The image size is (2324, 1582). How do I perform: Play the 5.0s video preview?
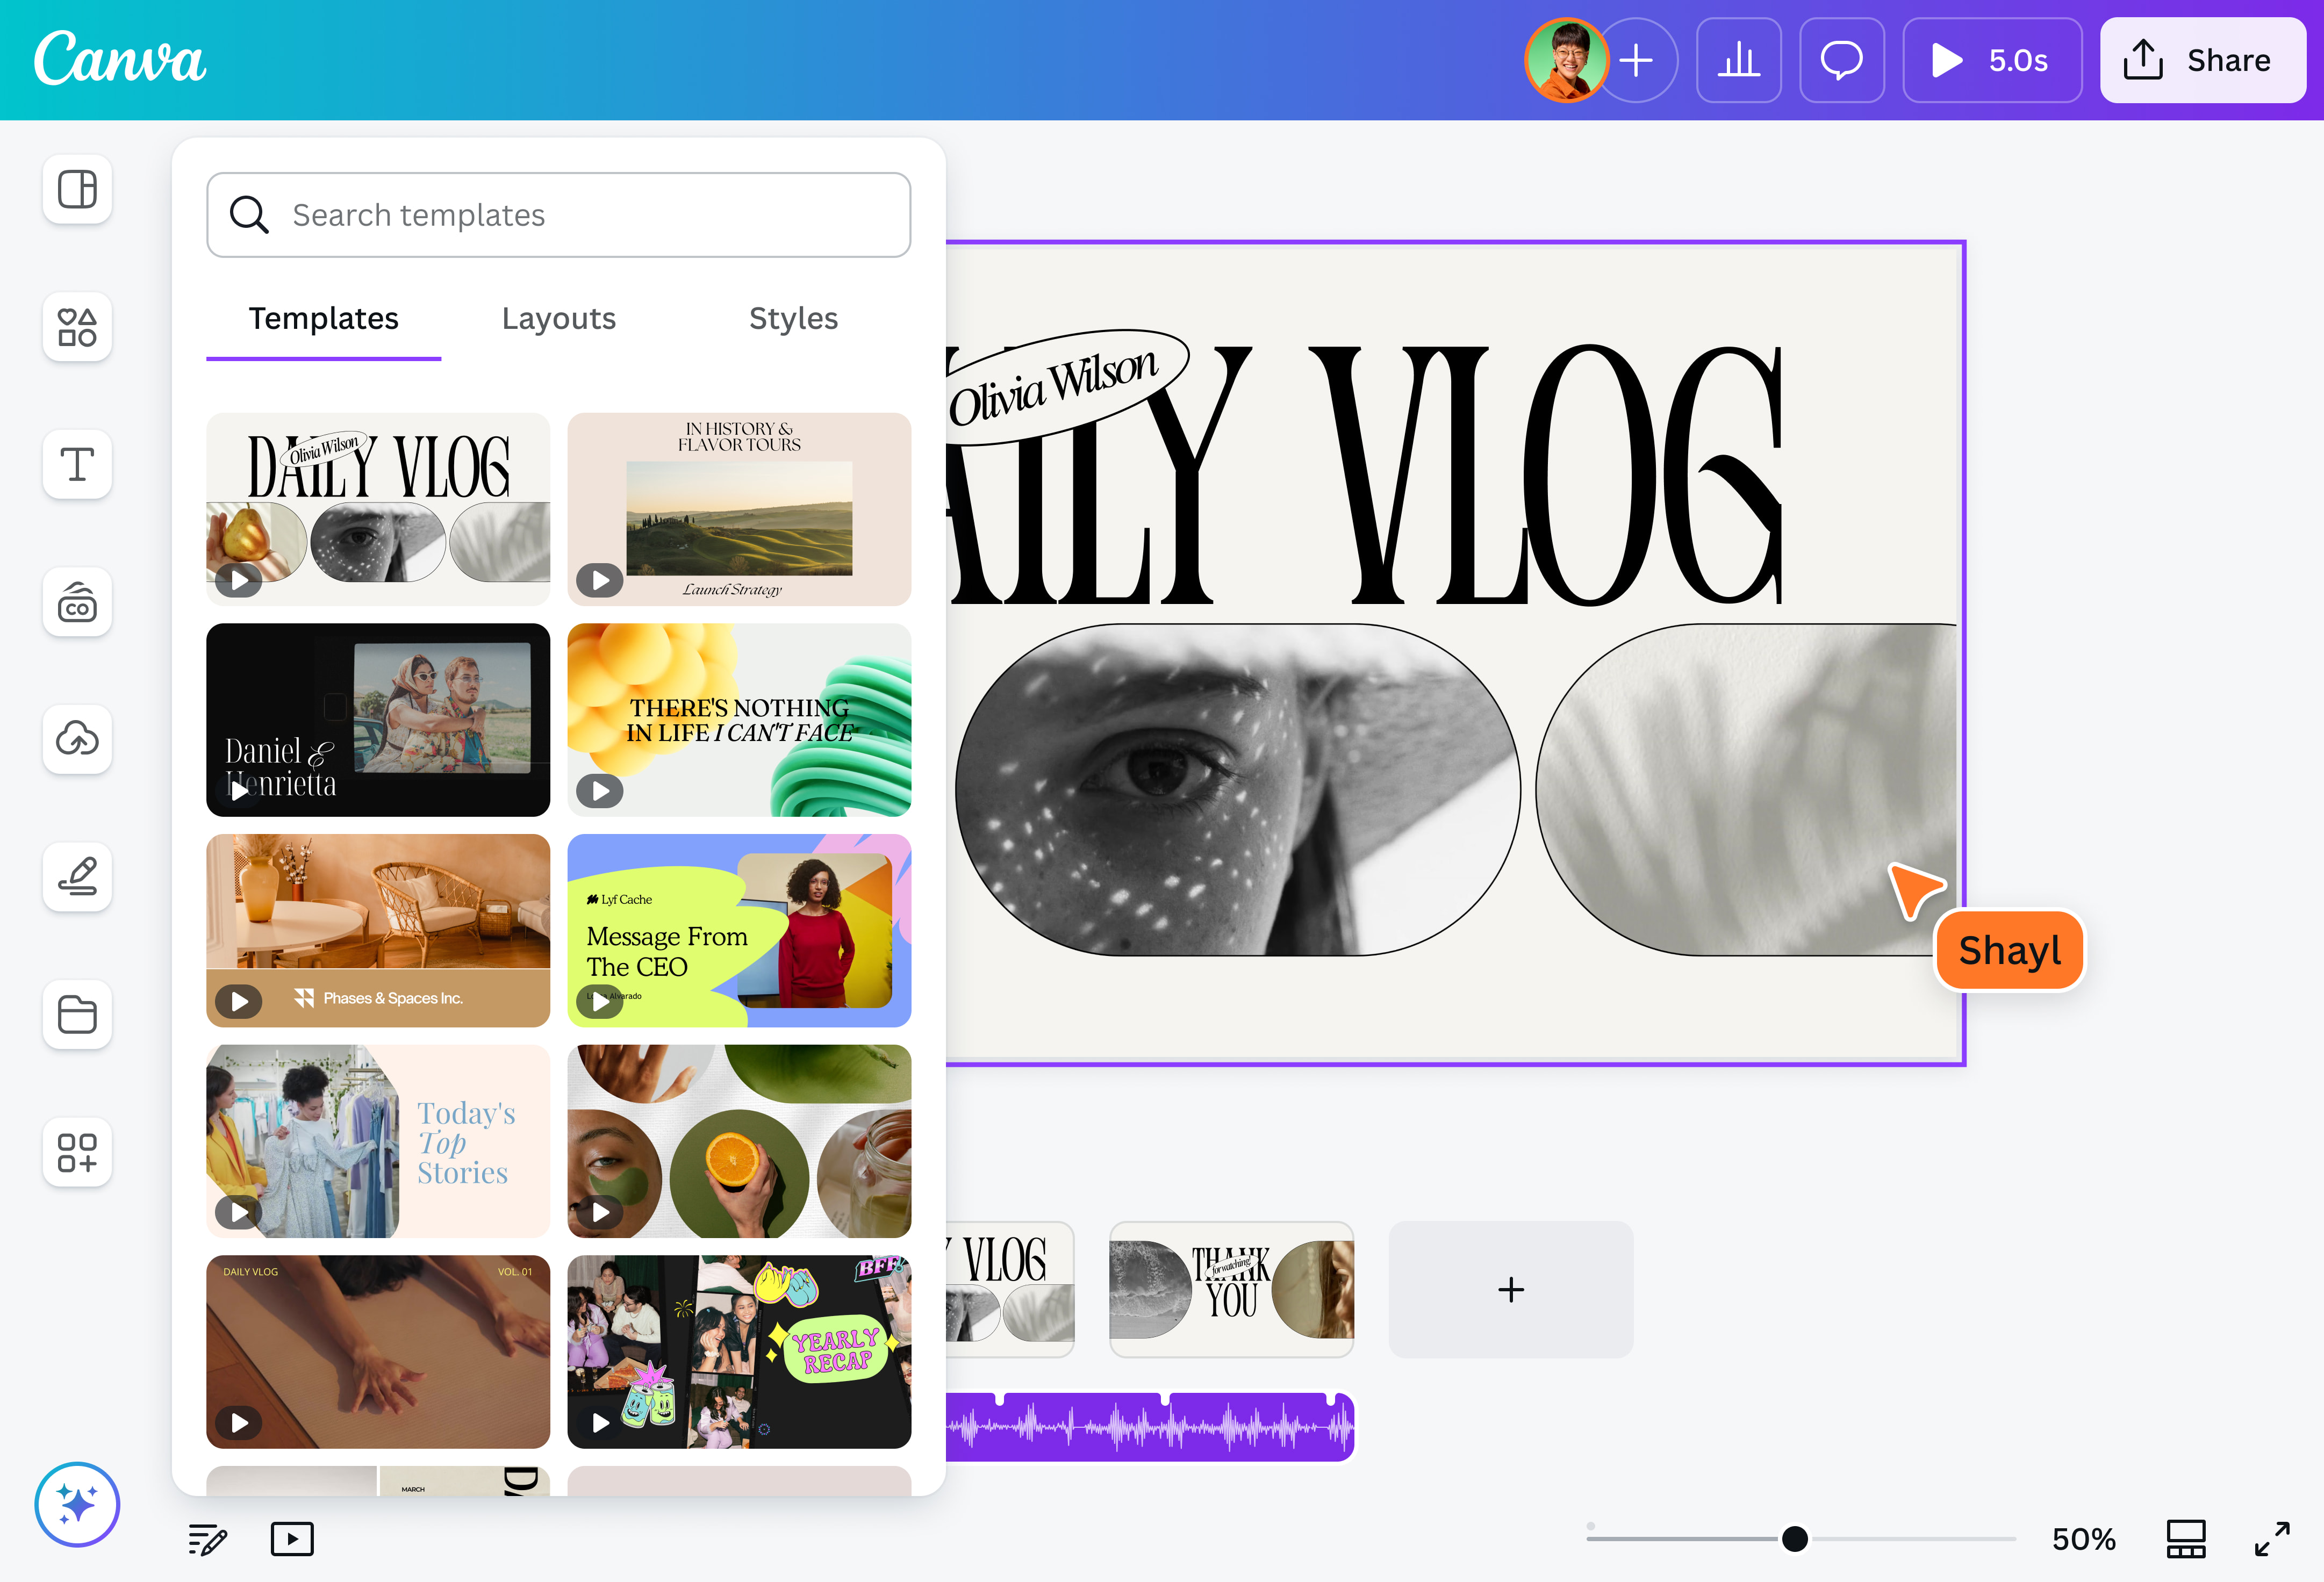tap(1991, 60)
